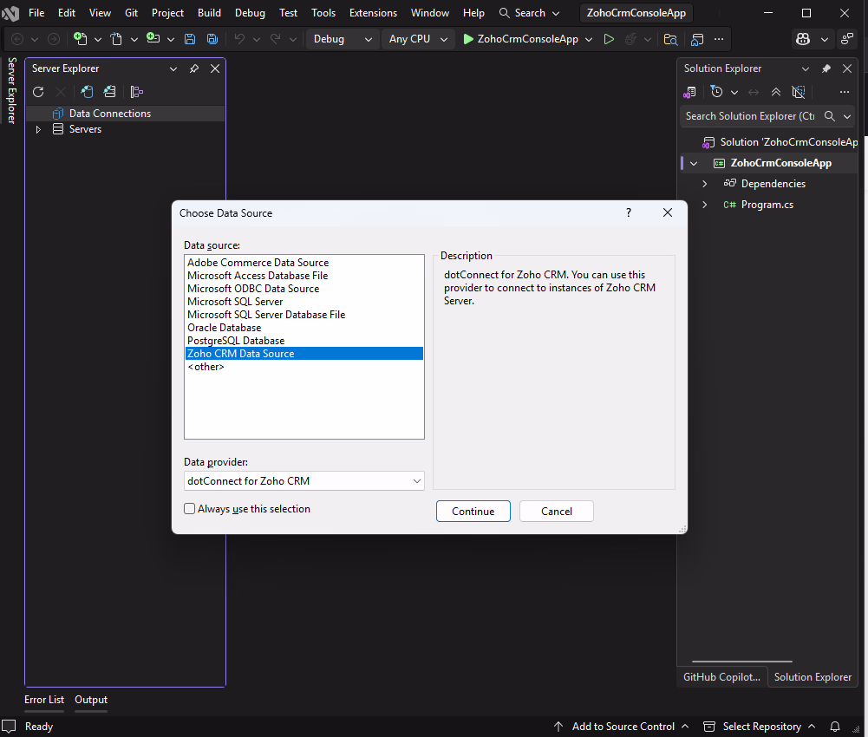Select PostgreSQL Database in the list
Image resolution: width=868 pixels, height=737 pixels.
point(236,341)
